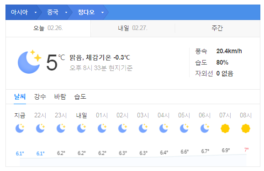Click the 23시 hour label
This screenshot has width=264, height=171.
pyautogui.click(x=61, y=116)
